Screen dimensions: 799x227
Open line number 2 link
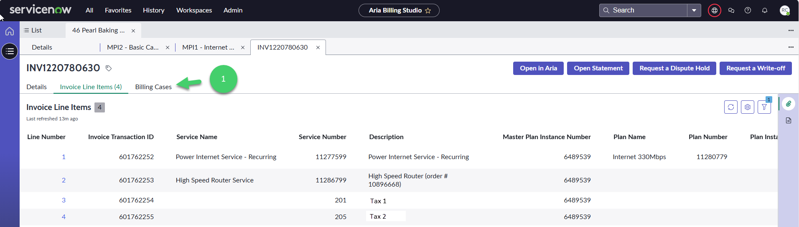point(64,180)
